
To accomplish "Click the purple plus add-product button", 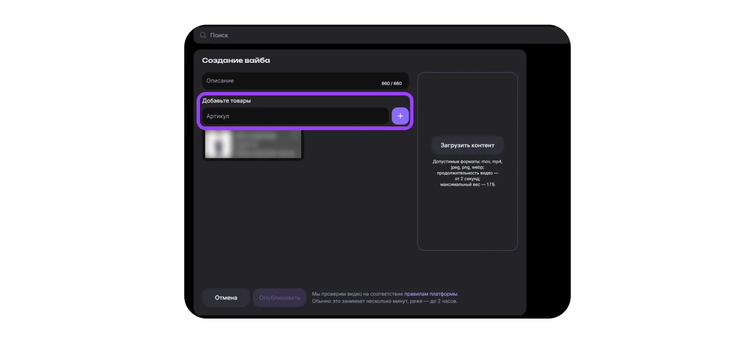I will (400, 116).
